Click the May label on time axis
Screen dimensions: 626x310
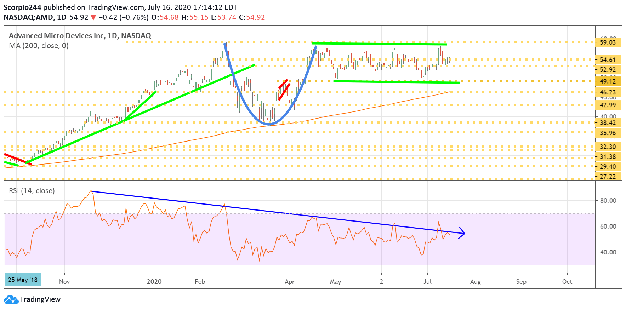tap(335, 282)
